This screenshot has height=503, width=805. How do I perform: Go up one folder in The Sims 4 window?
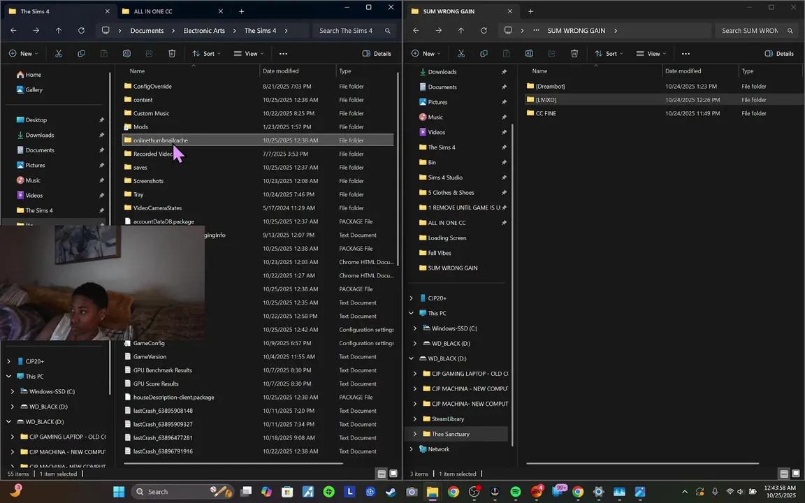coord(59,31)
